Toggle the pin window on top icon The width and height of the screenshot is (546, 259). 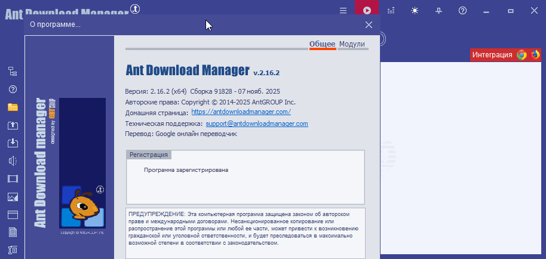[439, 10]
